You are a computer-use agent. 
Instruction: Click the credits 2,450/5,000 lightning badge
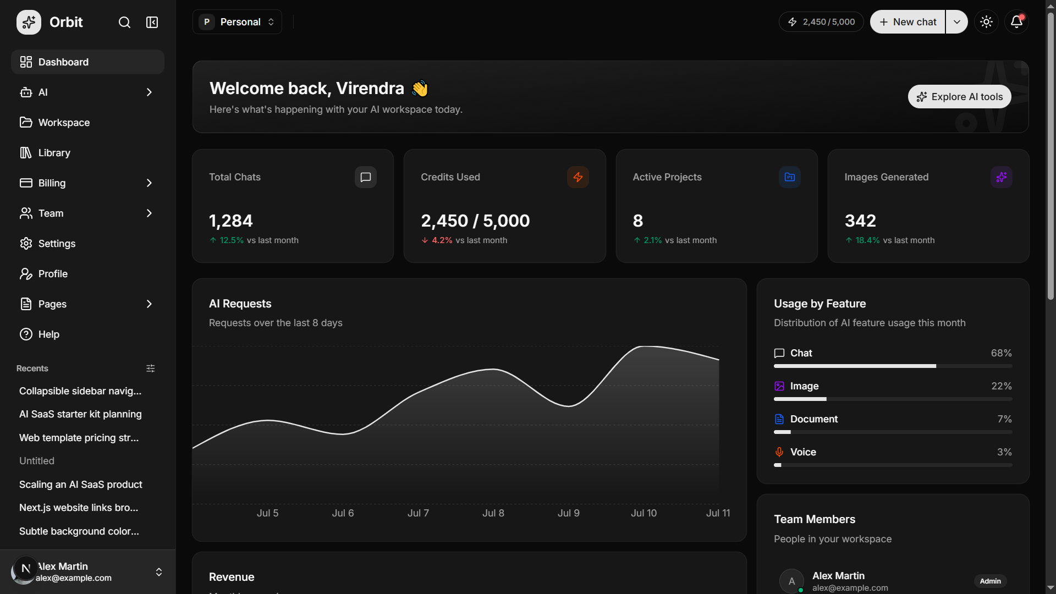(821, 22)
